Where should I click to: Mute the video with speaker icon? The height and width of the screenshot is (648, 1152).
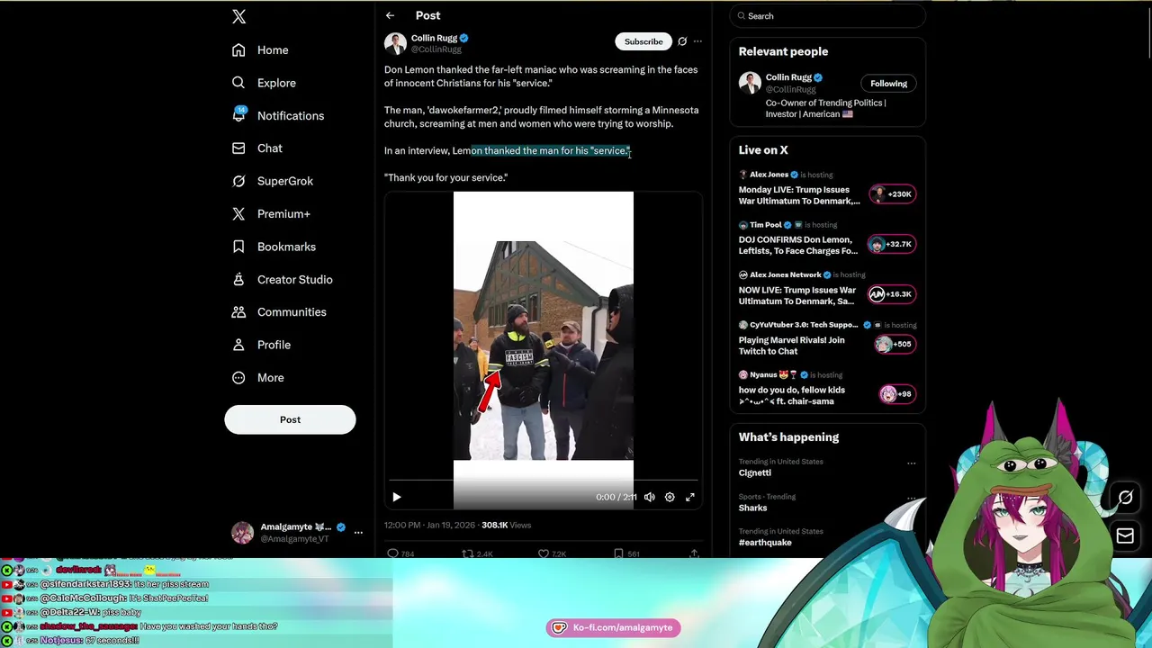(650, 497)
